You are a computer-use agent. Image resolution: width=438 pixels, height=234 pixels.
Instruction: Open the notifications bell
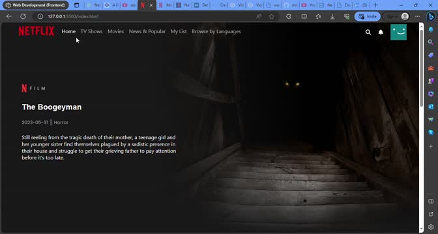(381, 32)
